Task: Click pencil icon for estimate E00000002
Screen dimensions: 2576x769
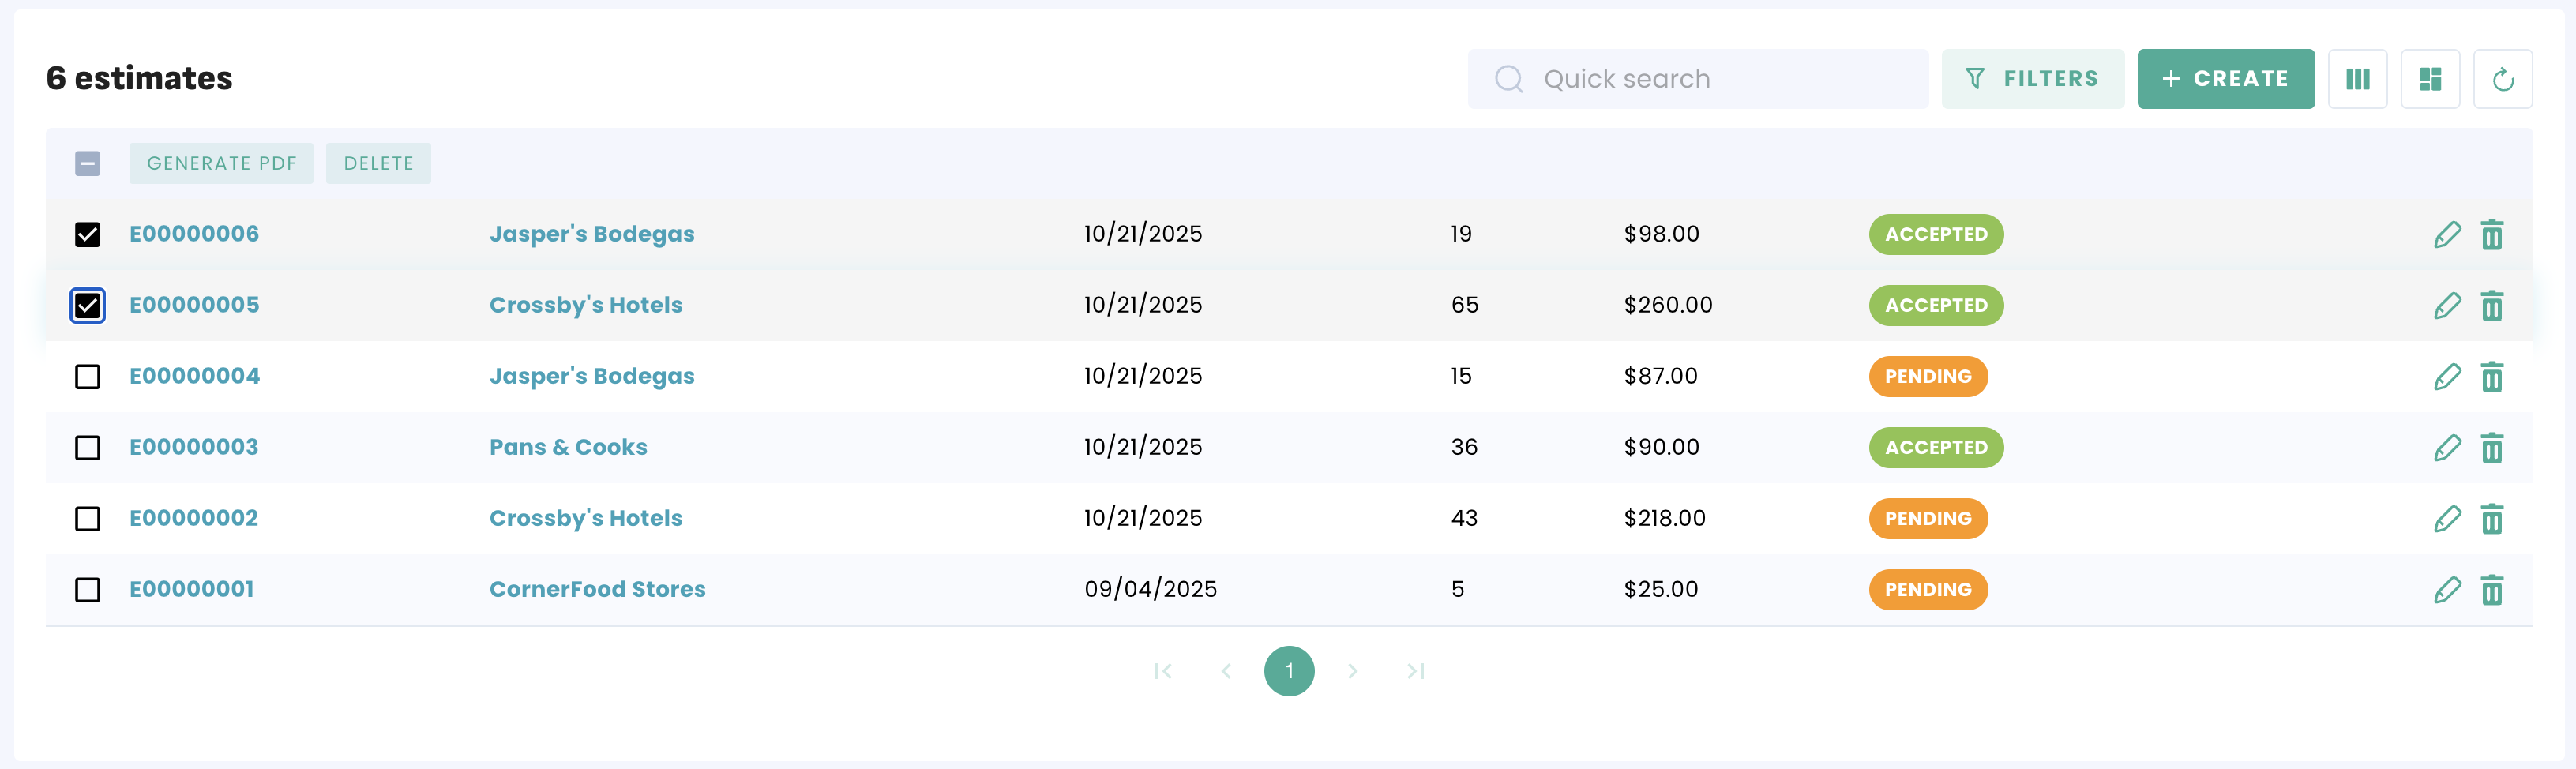Action: tap(2447, 519)
